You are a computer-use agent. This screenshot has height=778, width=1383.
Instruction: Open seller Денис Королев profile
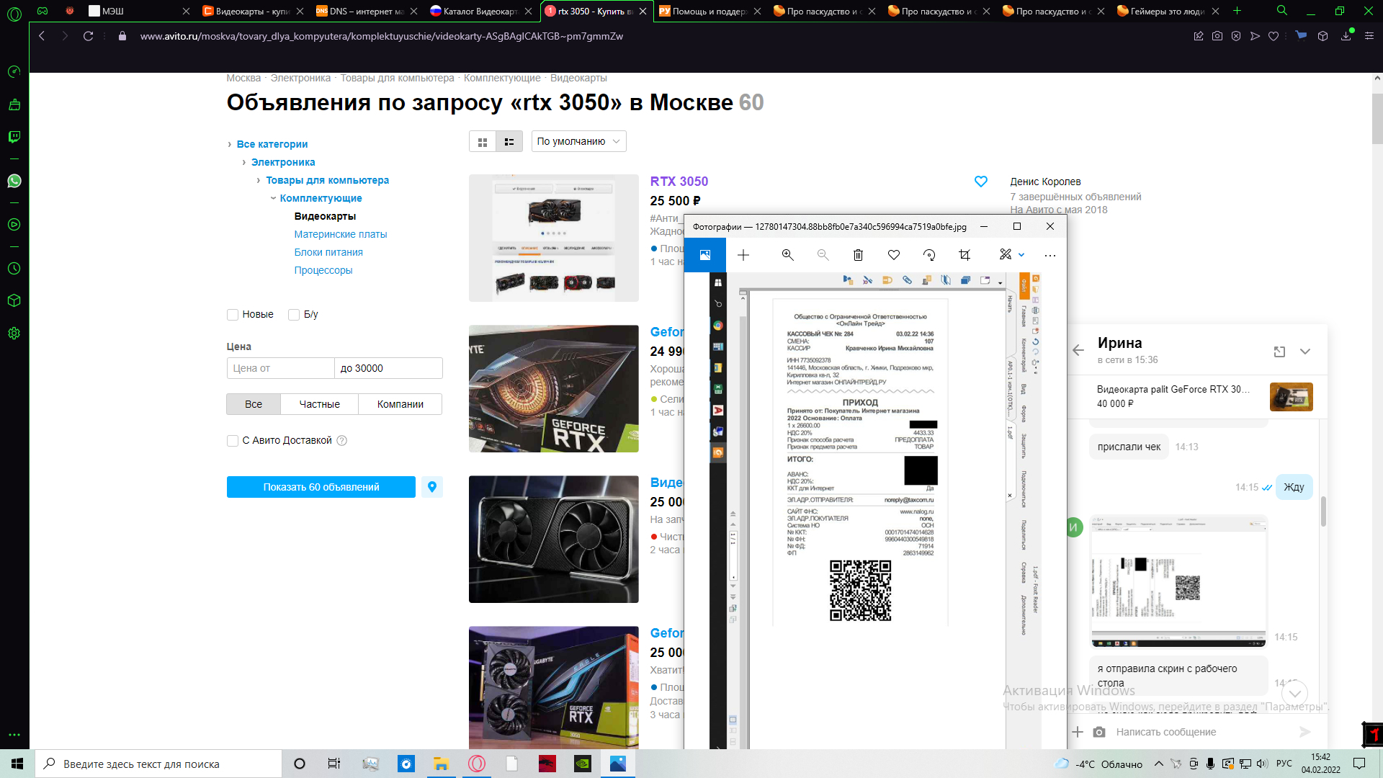click(1045, 182)
